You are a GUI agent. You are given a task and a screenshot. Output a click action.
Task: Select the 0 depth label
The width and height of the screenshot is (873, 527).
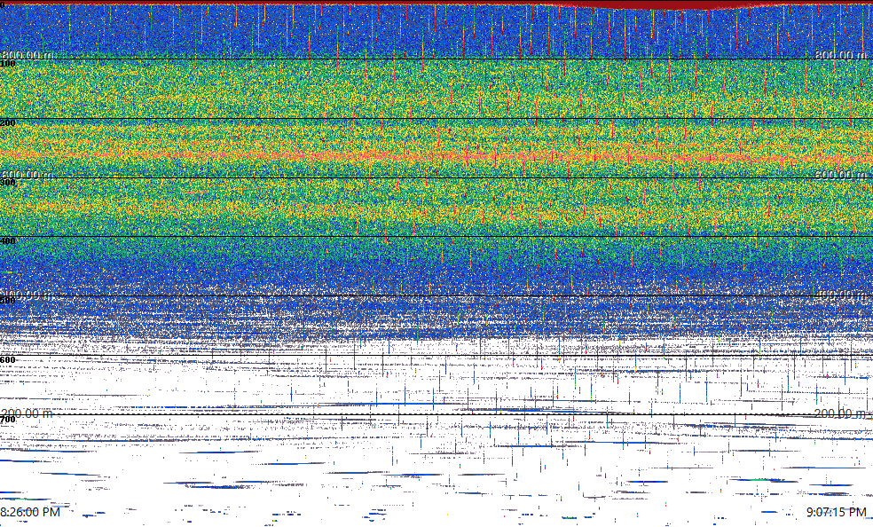pyautogui.click(x=3, y=4)
